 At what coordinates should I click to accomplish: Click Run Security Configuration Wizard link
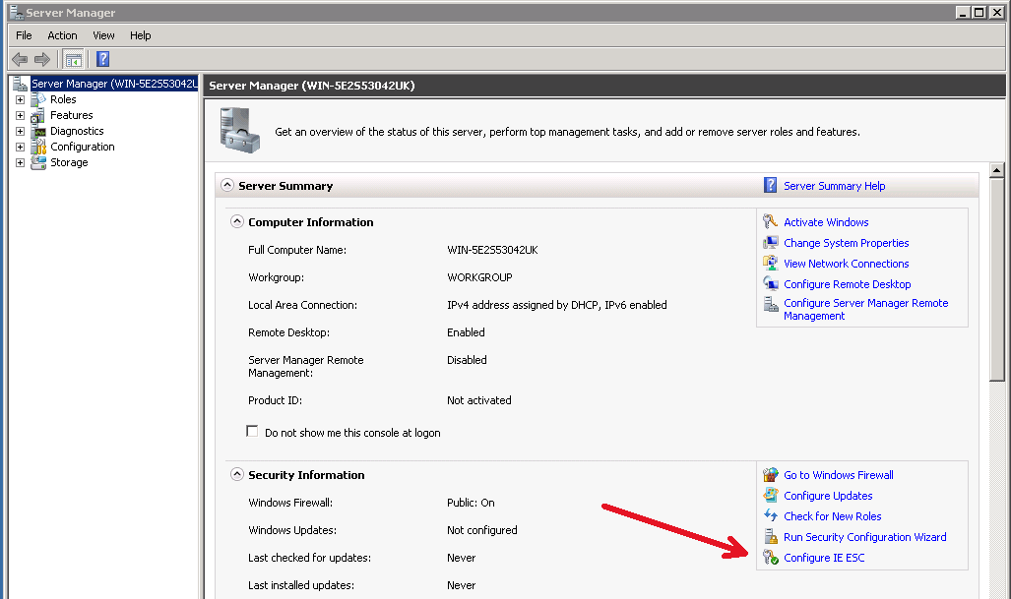click(864, 537)
